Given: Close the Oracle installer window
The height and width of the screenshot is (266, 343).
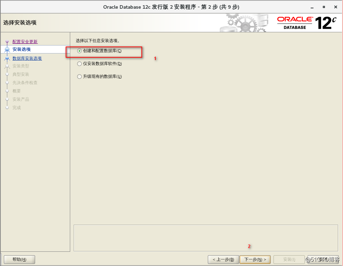Looking at the screenshot, I should [x=336, y=7].
